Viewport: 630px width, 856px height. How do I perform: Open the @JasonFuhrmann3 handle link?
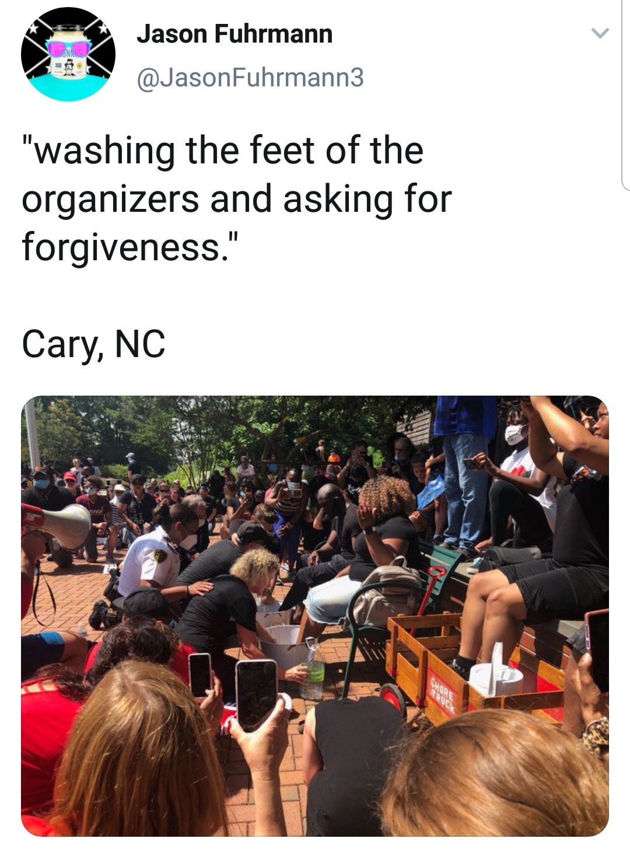250,77
